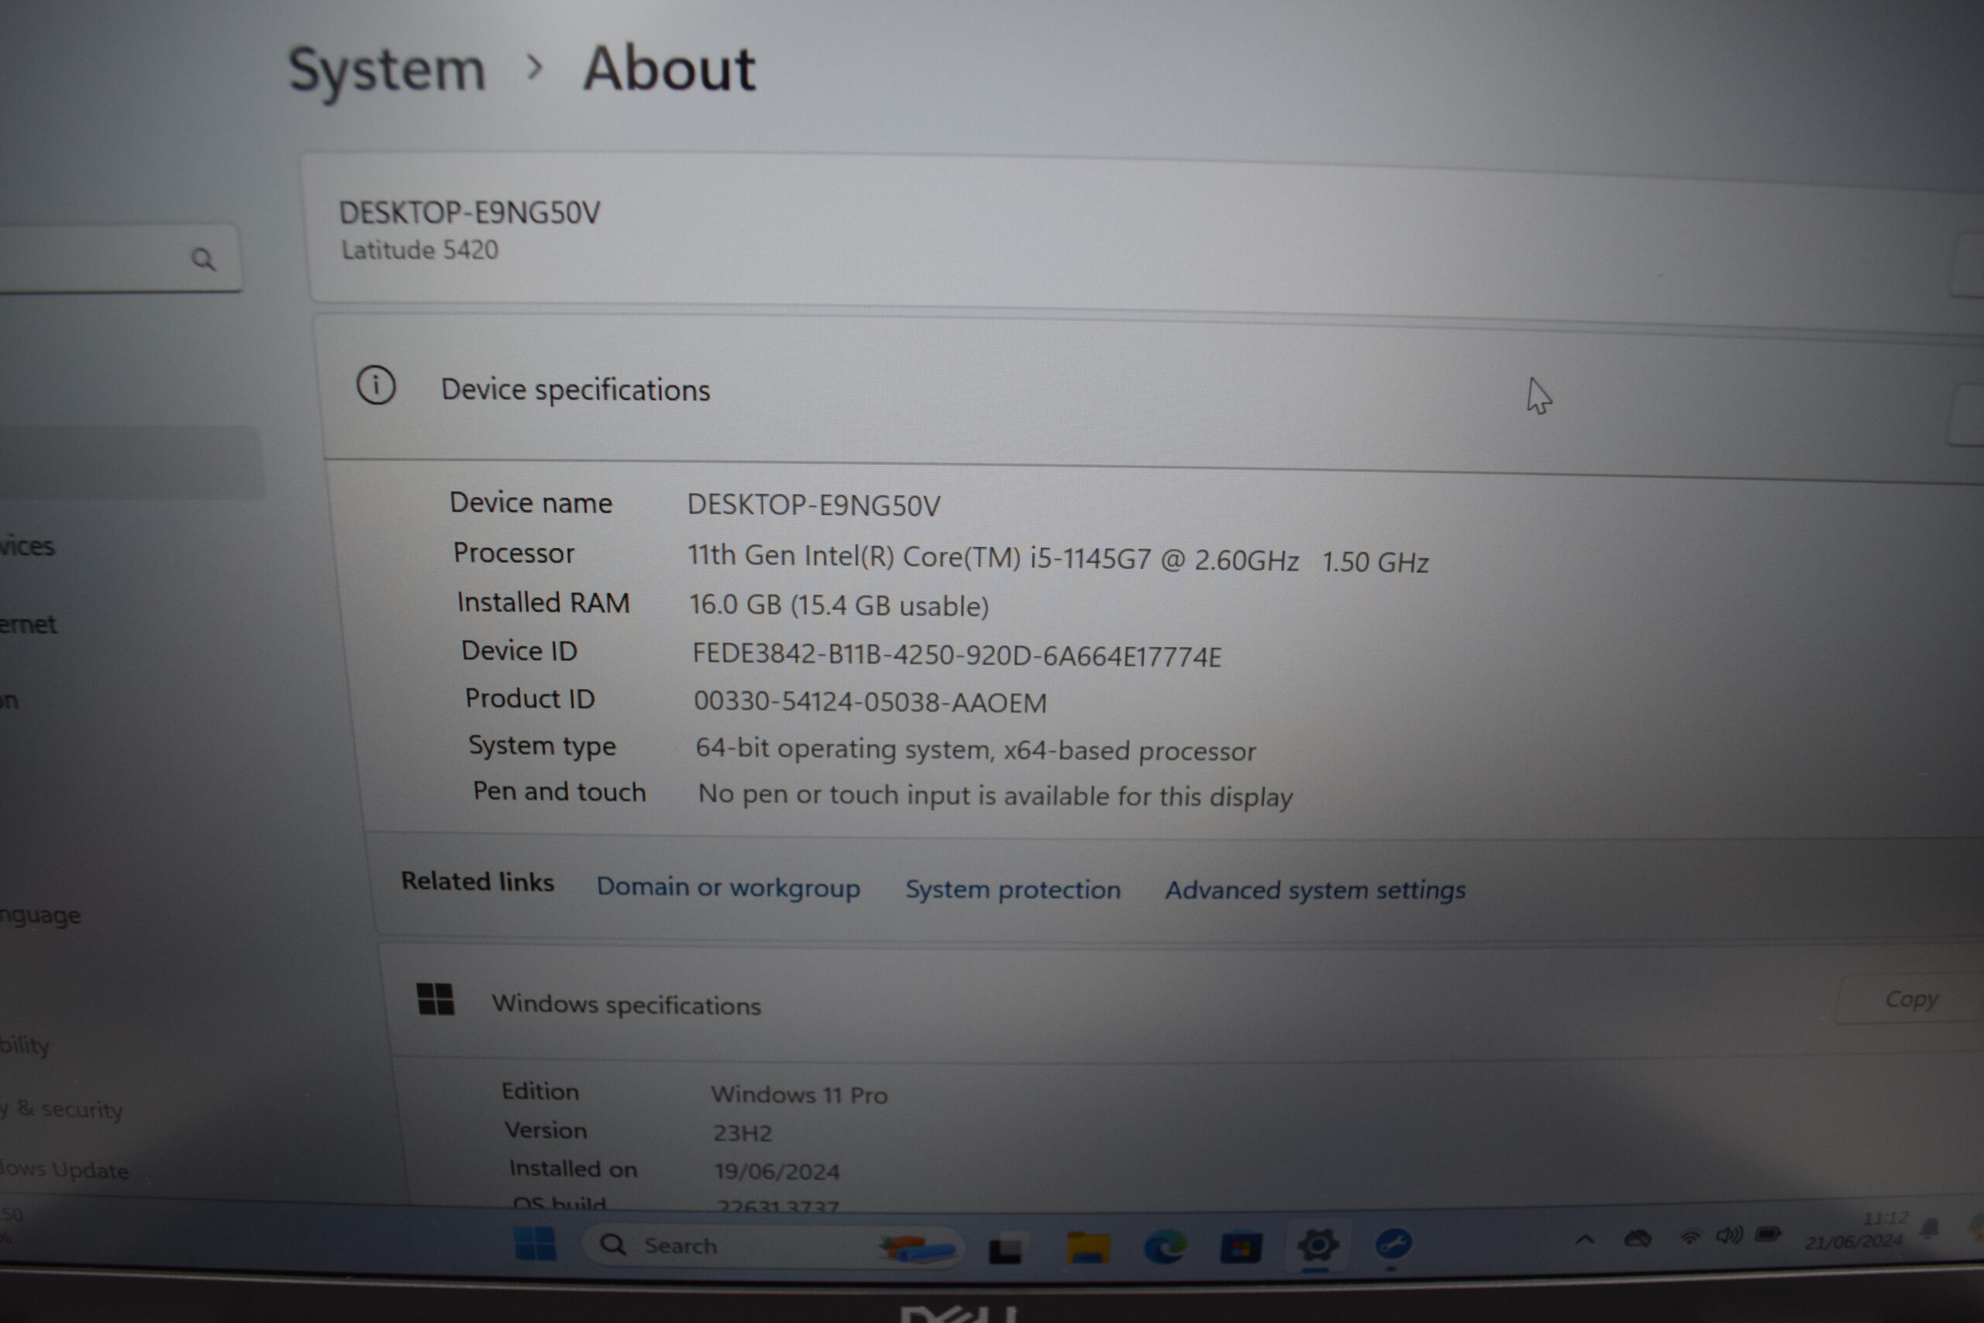1984x1323 pixels.
Task: Click the Personalization sidebar item ending 'on'
Action: [9, 701]
